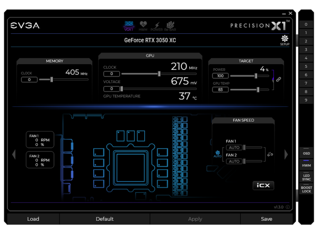This screenshot has width=318, height=226.
Task: Select the VGA1 tab icon
Action: pos(129,26)
